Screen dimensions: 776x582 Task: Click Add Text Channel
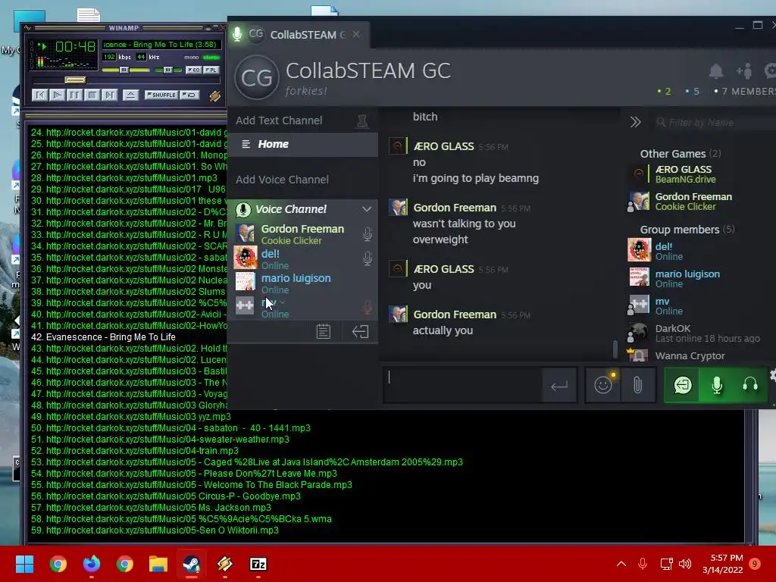pyautogui.click(x=279, y=120)
